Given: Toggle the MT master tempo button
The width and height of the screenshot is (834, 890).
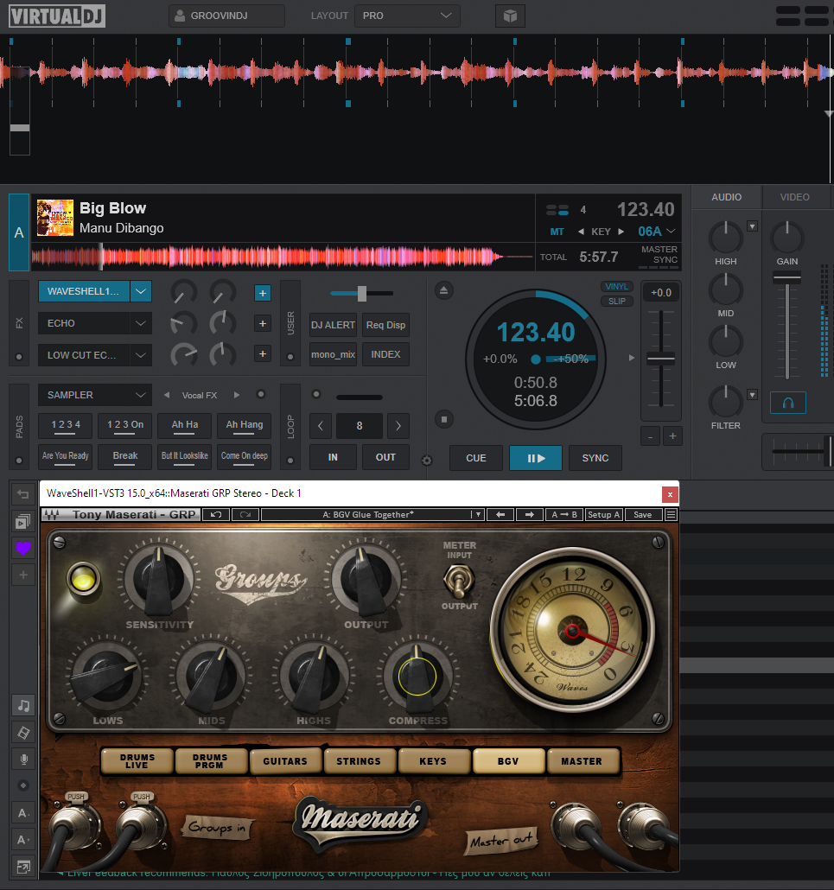Looking at the screenshot, I should click(557, 232).
